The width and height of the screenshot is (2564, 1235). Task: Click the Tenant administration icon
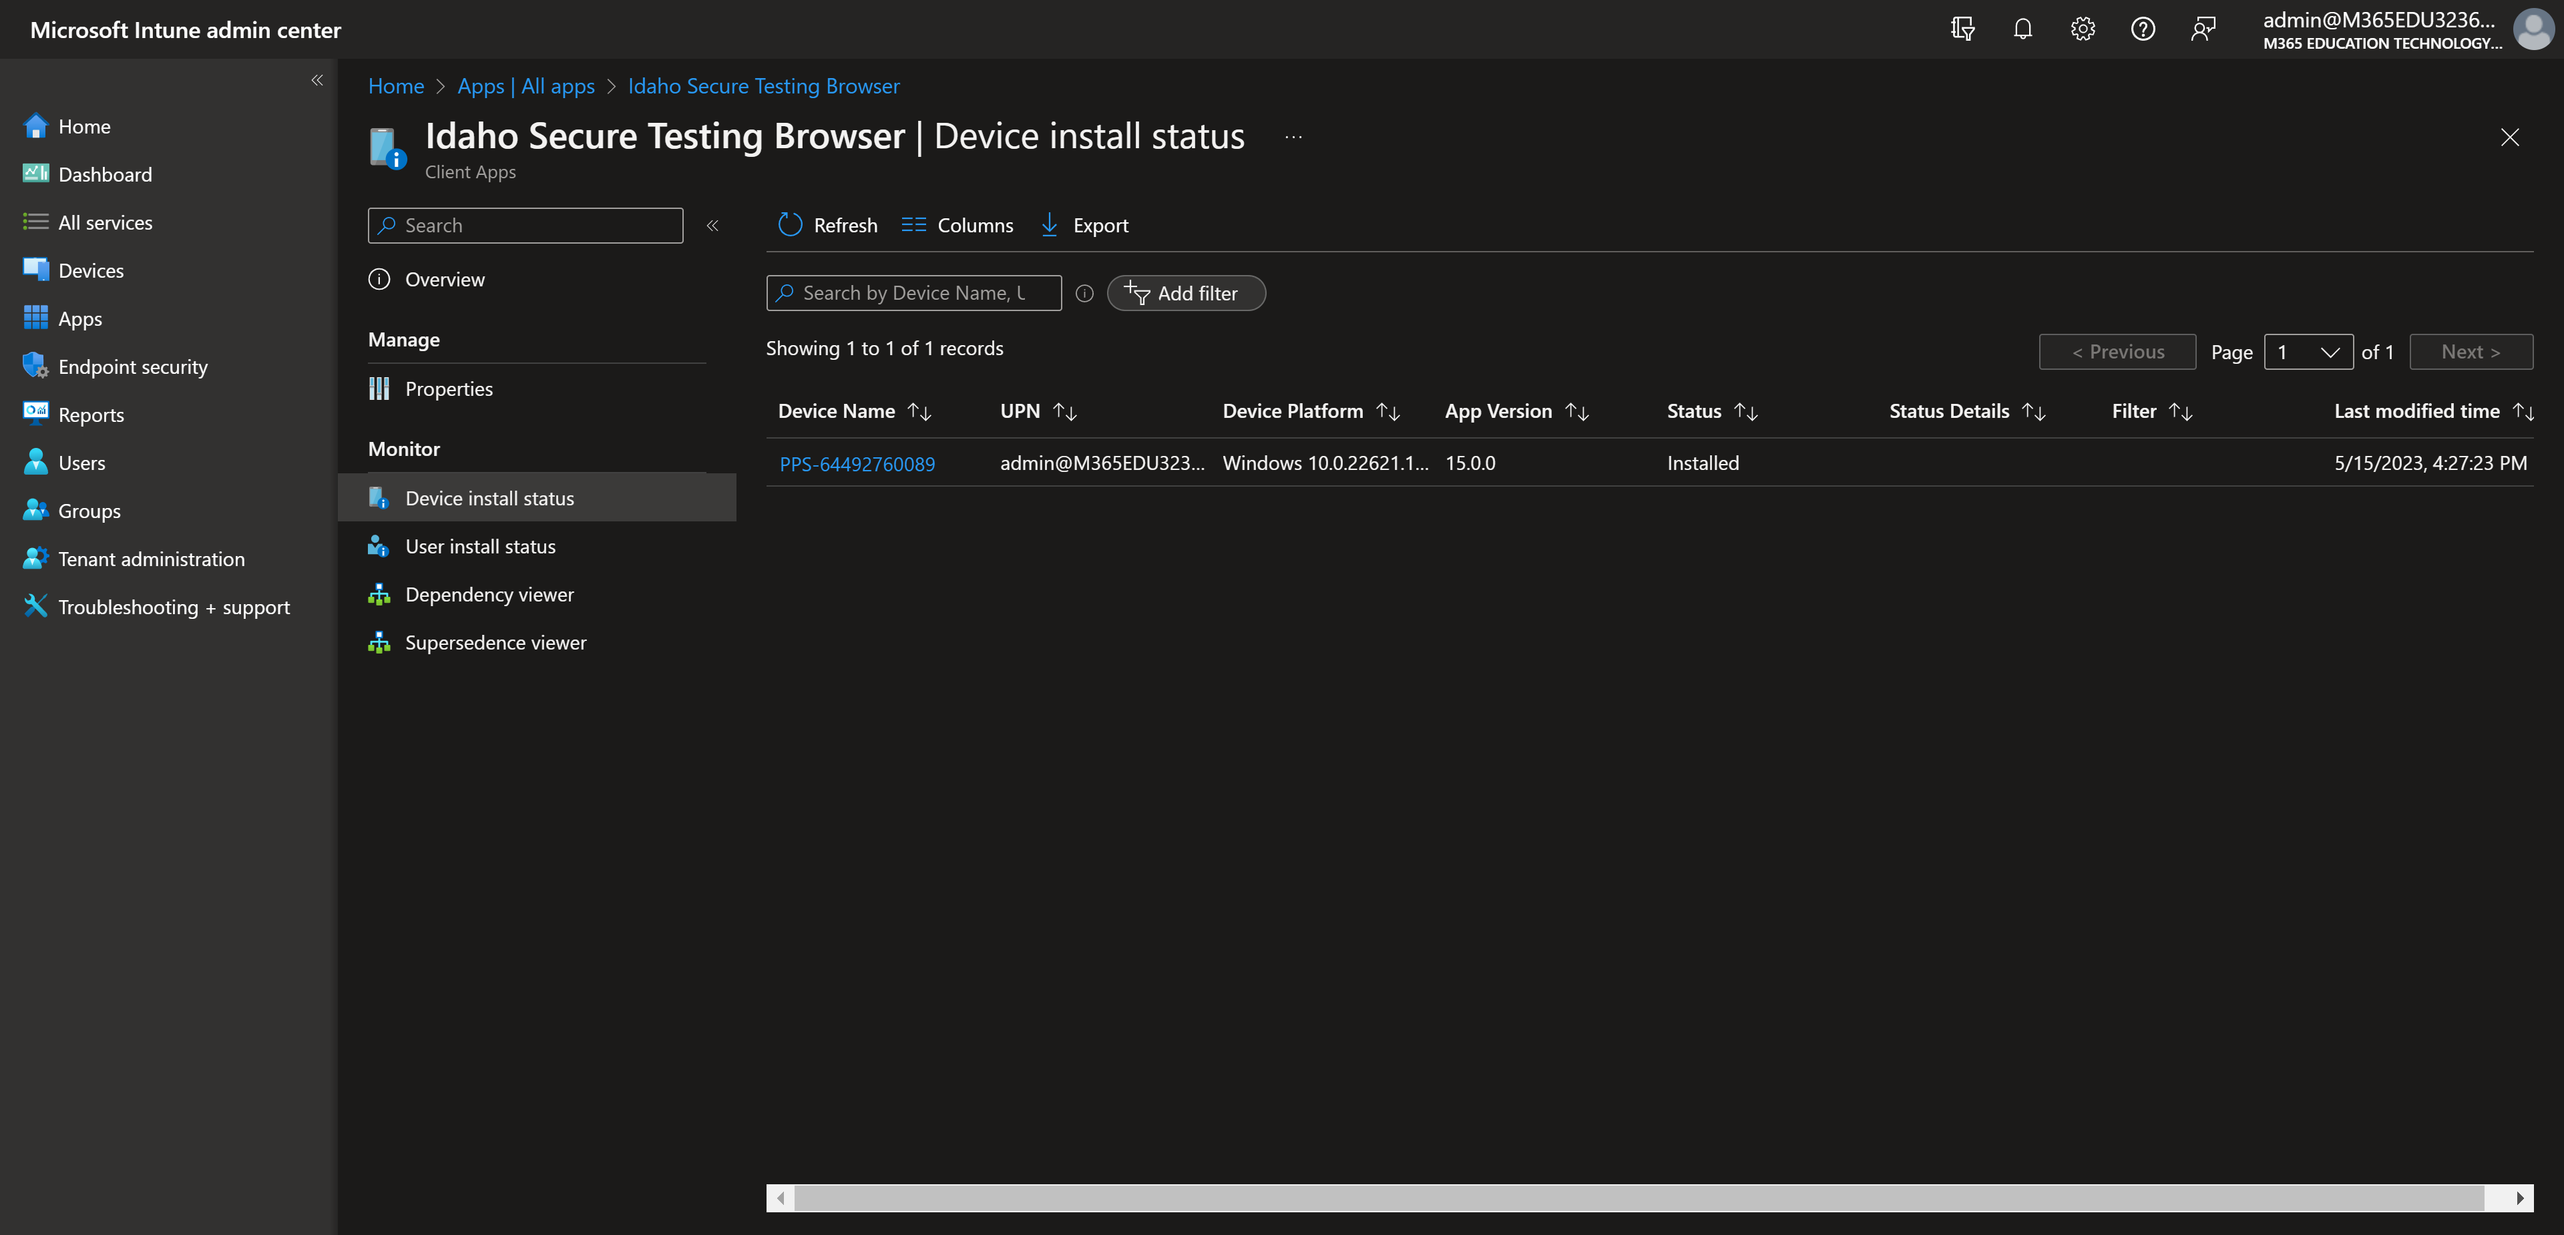pos(36,557)
